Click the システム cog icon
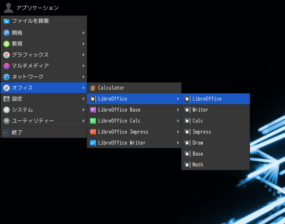 coord(7,110)
